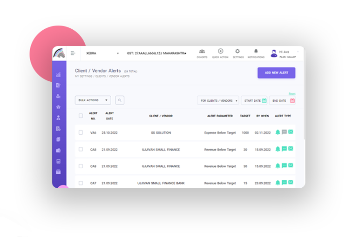Click the Ava user profile menu
Screen dimensions: 345x237
click(x=284, y=53)
